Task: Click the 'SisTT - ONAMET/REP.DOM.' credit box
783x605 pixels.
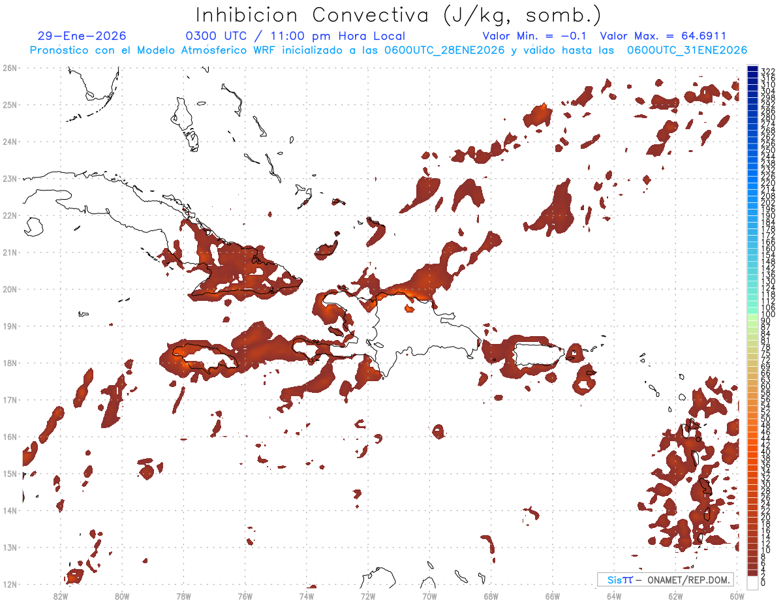Action: click(x=666, y=580)
